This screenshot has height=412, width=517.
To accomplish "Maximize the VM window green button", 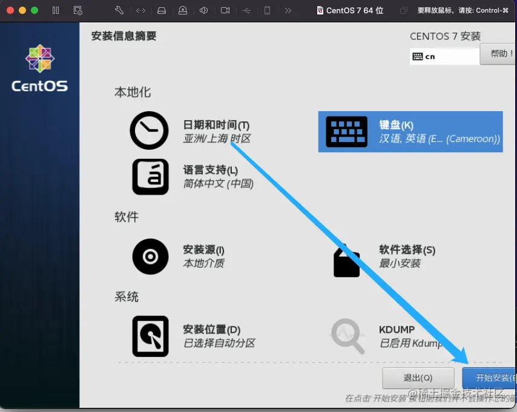I will tap(35, 10).
